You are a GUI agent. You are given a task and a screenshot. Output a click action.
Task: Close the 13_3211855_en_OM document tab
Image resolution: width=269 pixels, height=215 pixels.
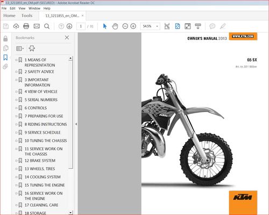click(82, 16)
